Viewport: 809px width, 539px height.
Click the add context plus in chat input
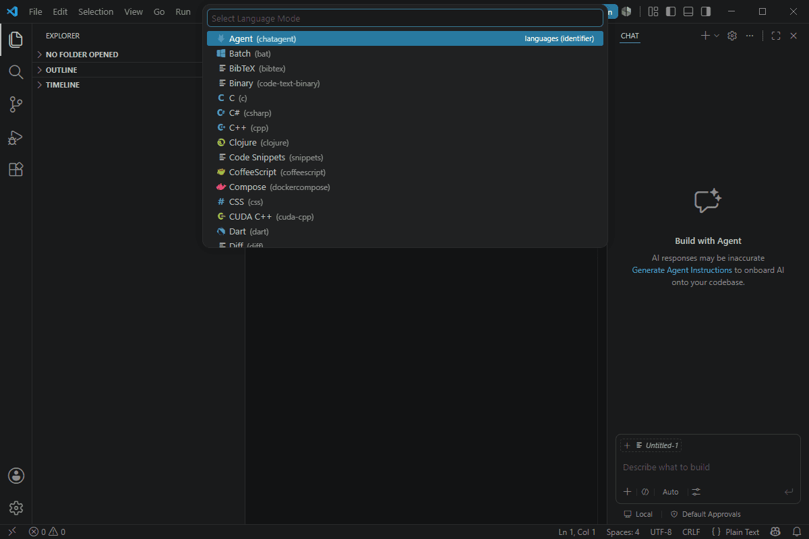pyautogui.click(x=627, y=492)
